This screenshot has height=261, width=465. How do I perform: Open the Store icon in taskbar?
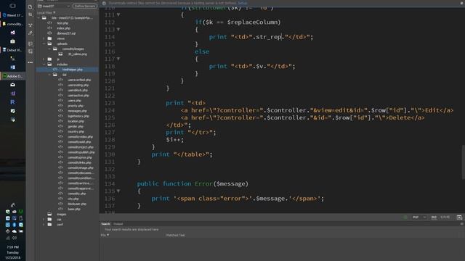click(12, 41)
